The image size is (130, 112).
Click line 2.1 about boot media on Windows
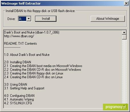point(43,66)
